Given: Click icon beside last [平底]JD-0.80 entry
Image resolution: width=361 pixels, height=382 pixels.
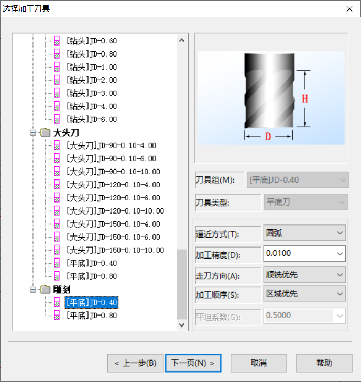Looking at the screenshot, I should 57,316.
